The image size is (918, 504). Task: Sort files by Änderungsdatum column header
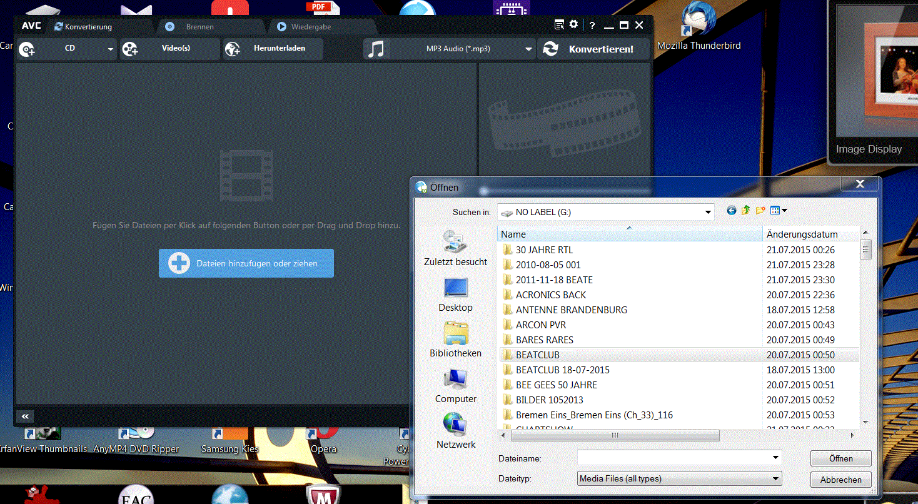coord(811,234)
